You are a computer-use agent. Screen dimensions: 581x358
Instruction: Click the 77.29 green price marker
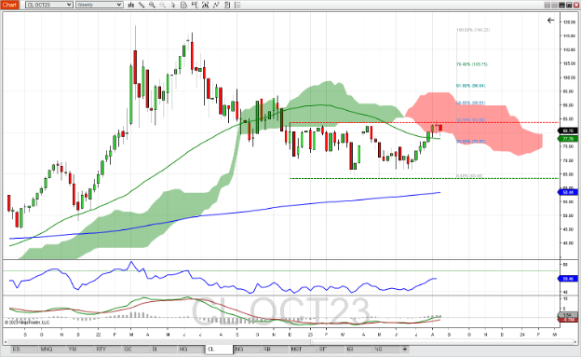(568, 139)
